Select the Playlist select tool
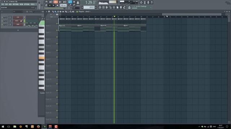This screenshot has width=231, height=129. [x=68, y=11]
